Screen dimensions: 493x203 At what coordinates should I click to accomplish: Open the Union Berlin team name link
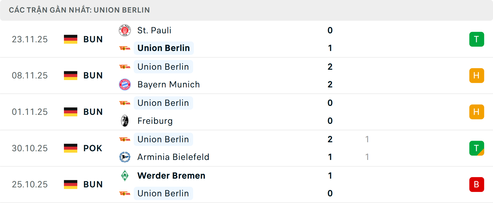(x=164, y=48)
